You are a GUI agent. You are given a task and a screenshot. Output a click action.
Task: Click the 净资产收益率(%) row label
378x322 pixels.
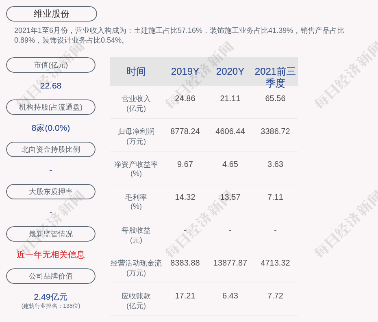pyautogui.click(x=136, y=169)
